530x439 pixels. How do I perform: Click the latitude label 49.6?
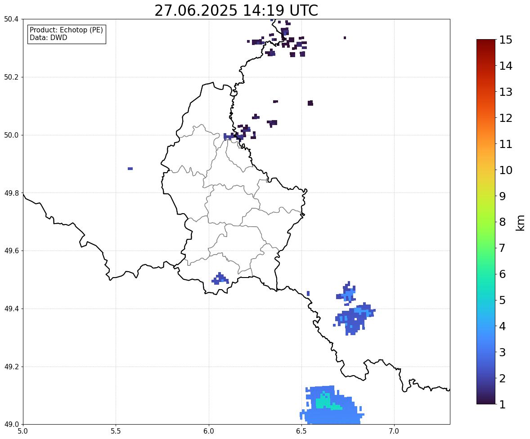11,251
